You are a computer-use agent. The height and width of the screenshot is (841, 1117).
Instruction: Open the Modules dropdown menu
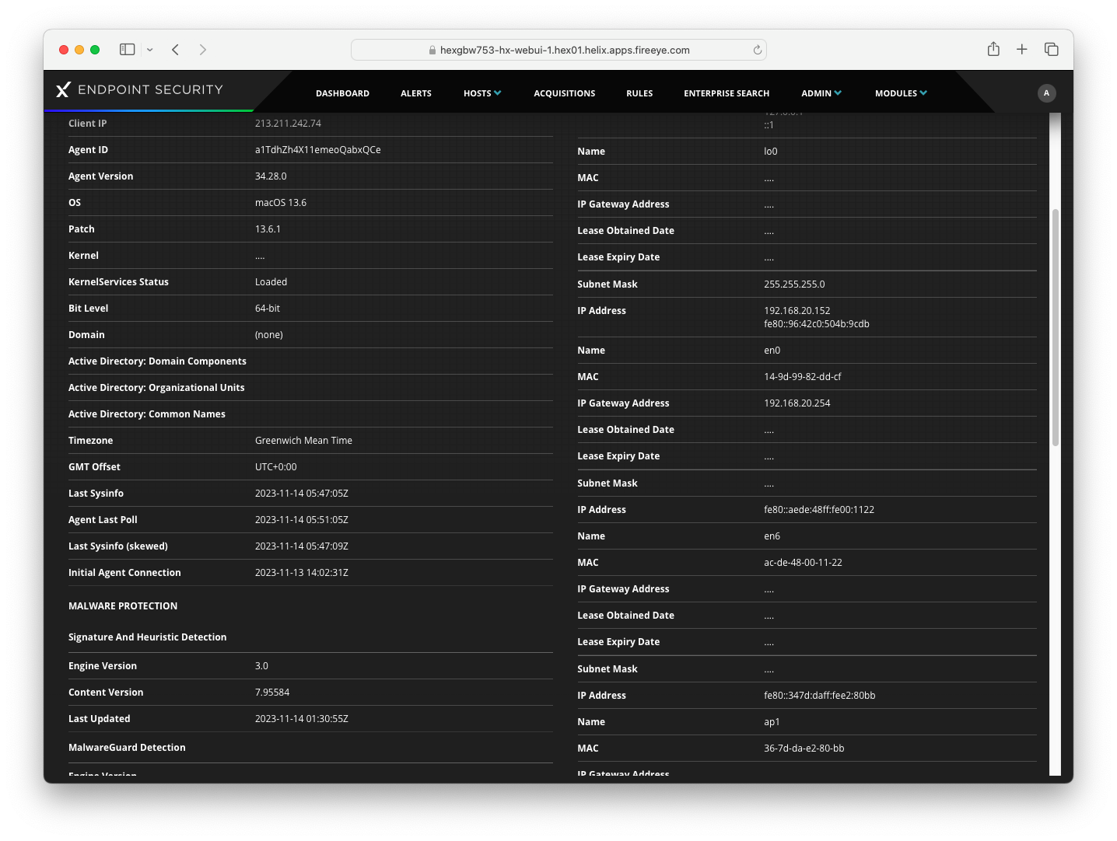pos(900,93)
